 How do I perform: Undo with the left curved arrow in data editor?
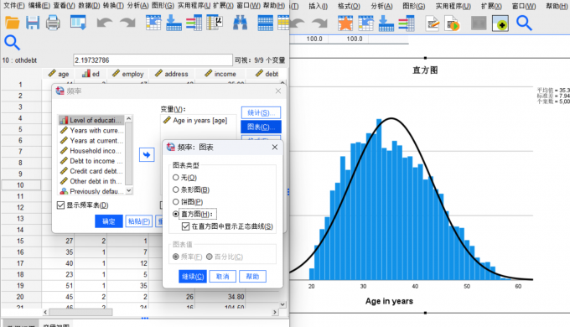tap(105, 23)
